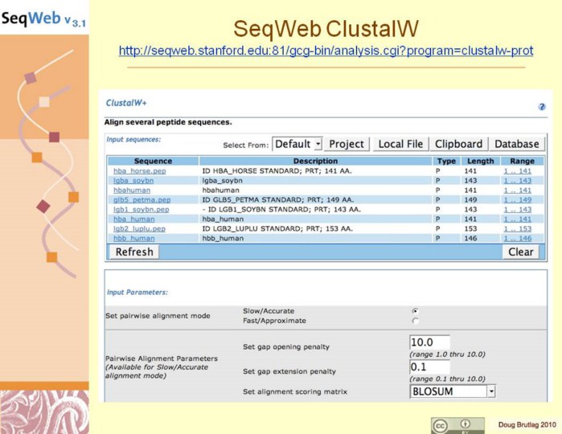Open the Database source button
The image size is (562, 434).
[516, 144]
